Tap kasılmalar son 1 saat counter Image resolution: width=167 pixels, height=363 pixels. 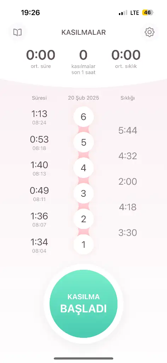tap(83, 62)
